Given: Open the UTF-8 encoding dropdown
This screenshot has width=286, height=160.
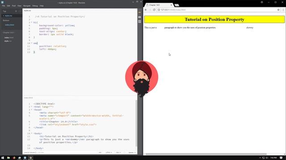Looking at the screenshot, I should coord(109,152).
